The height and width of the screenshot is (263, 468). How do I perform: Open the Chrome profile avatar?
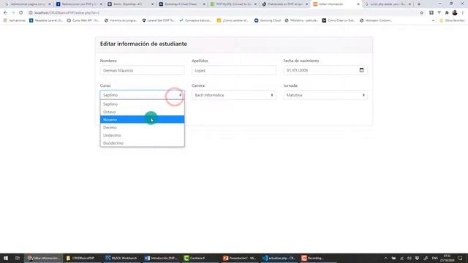tap(455, 13)
